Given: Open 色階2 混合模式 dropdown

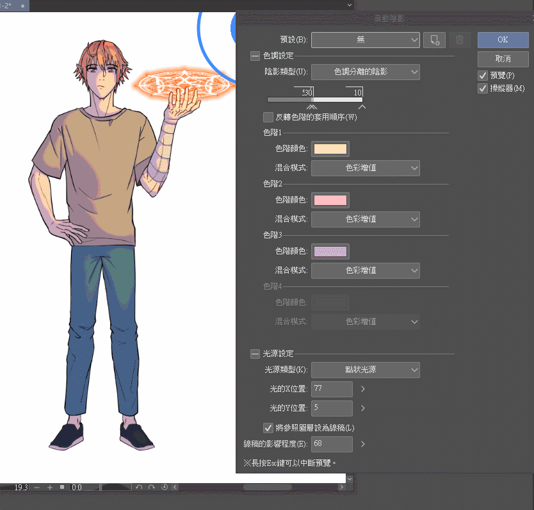Looking at the screenshot, I should tap(366, 219).
